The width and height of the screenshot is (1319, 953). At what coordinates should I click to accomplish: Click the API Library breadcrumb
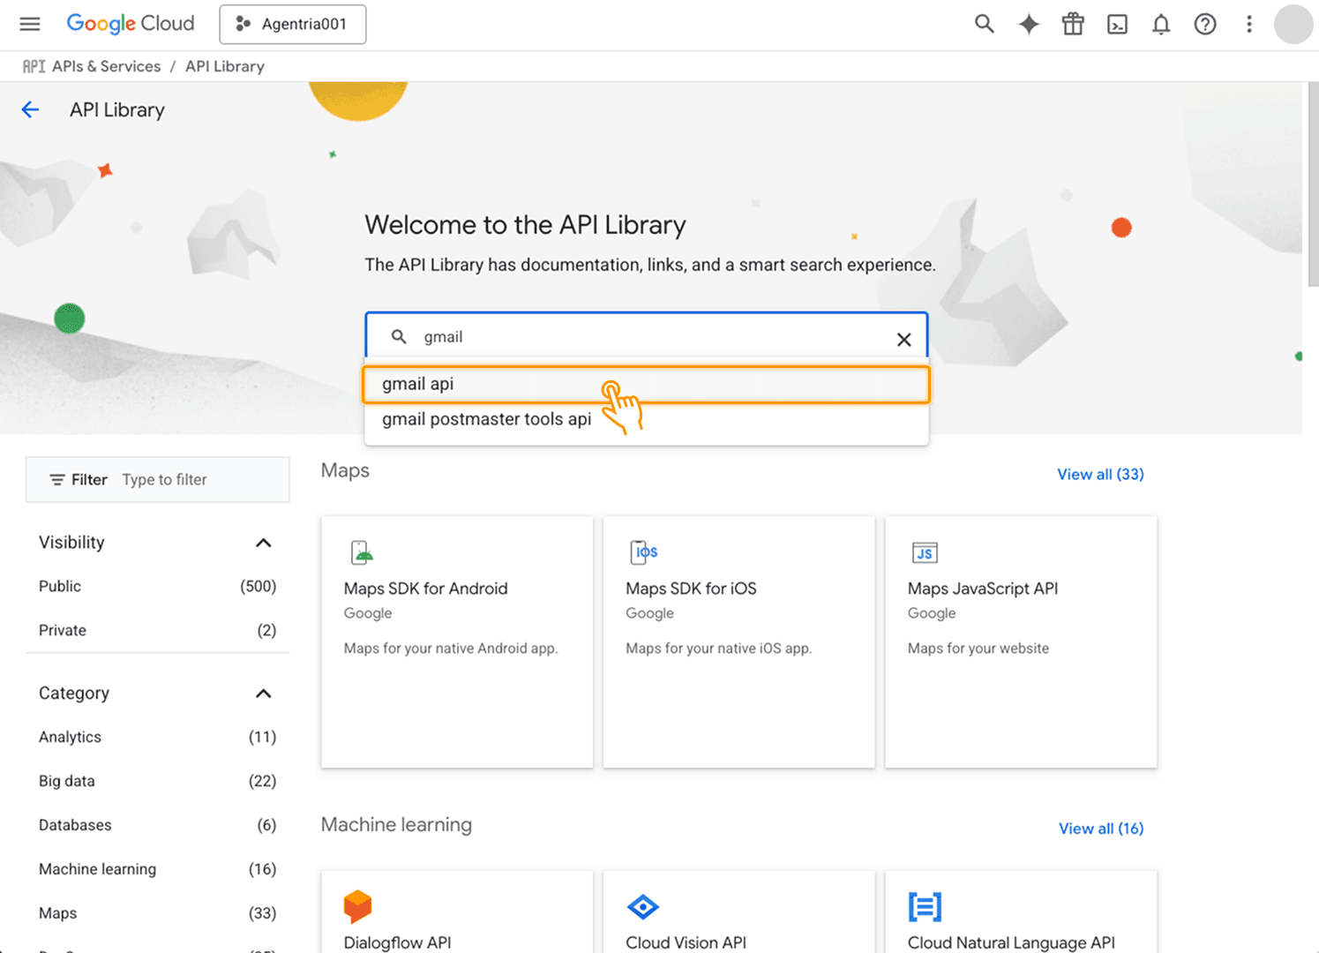tap(225, 66)
